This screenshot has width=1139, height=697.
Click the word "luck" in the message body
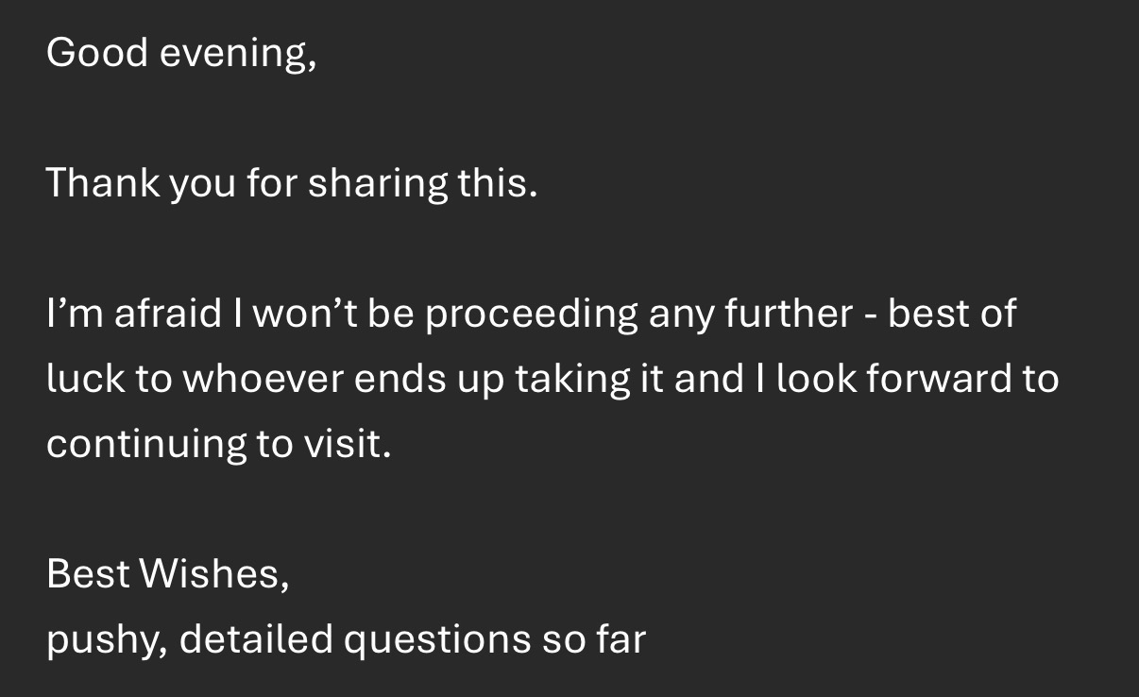84,378
